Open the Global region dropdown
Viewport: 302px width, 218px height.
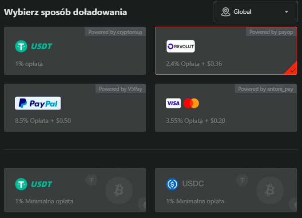[x=255, y=12]
